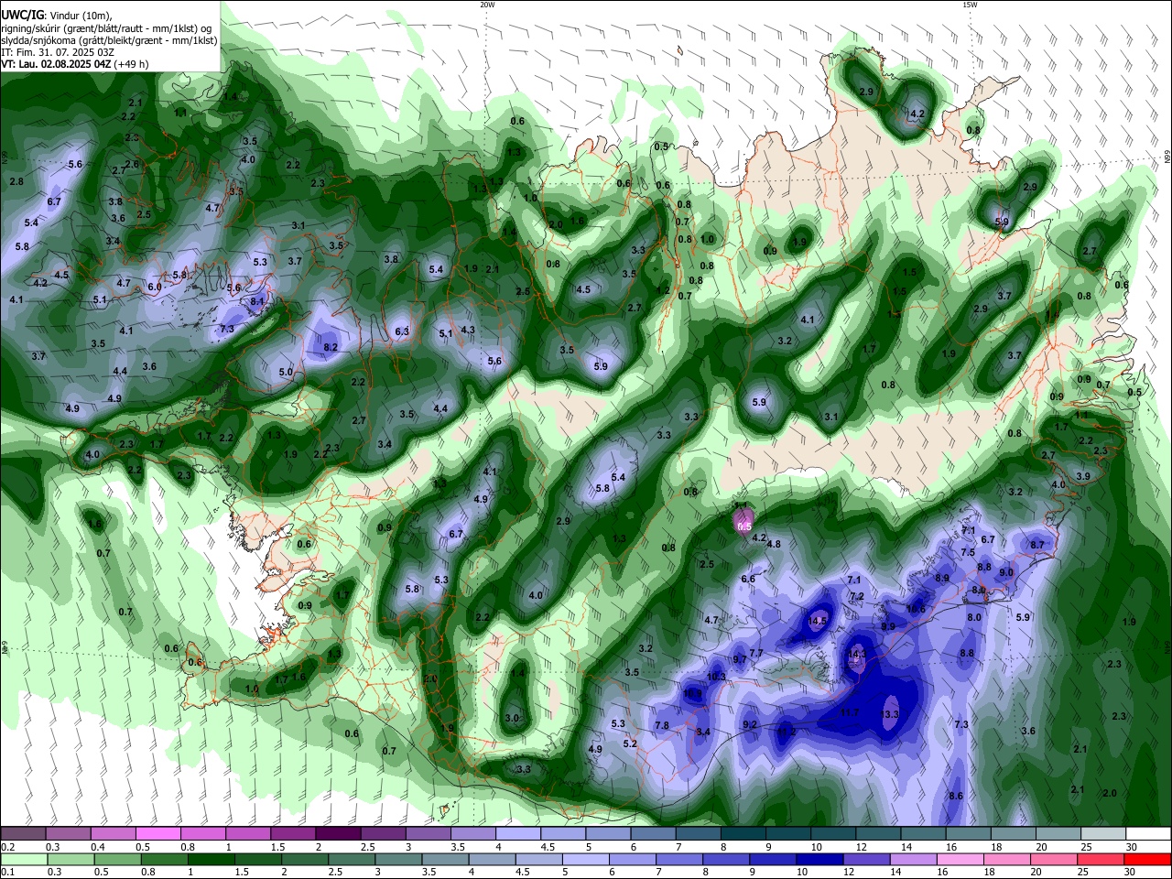Click the 8.7 value near the eastern coast

pyautogui.click(x=1037, y=545)
